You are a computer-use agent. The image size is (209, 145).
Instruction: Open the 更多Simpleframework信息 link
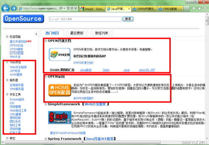click(x=68, y=133)
